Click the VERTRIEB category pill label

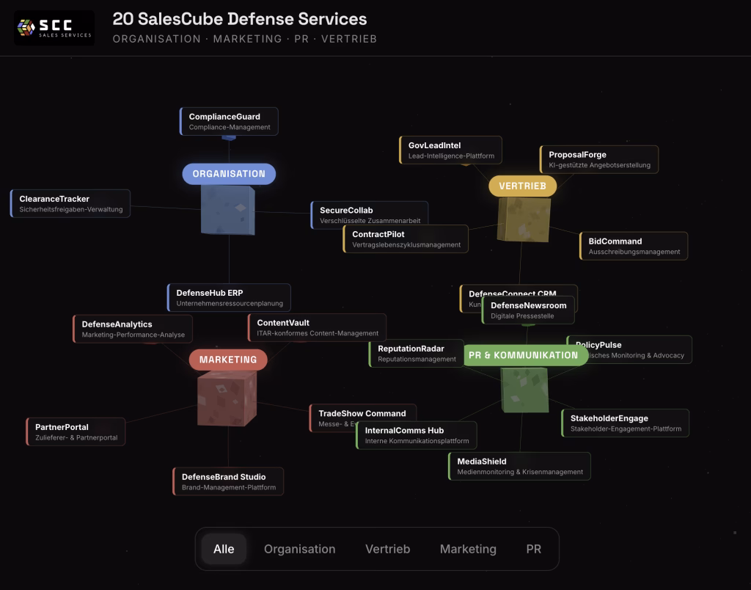522,186
